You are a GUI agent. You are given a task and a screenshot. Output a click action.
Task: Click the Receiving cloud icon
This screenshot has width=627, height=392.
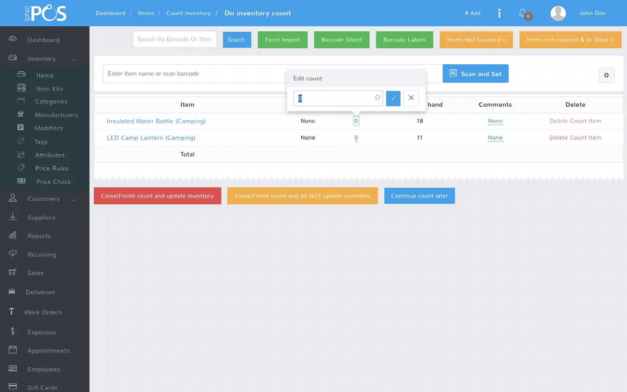13,253
